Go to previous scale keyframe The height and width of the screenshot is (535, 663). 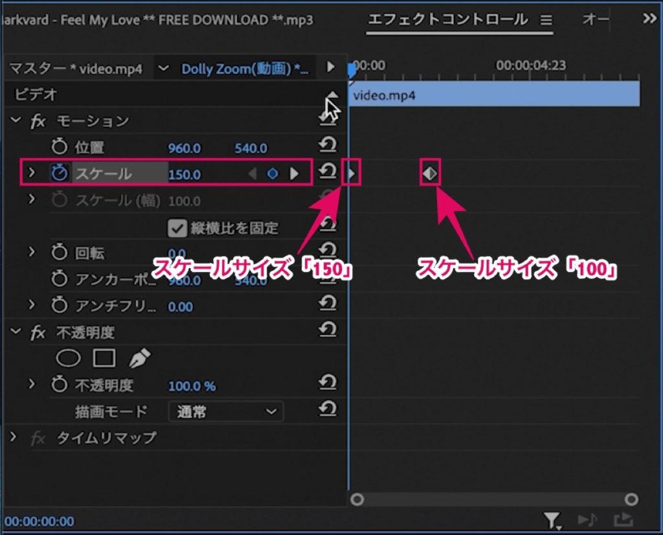pos(253,174)
